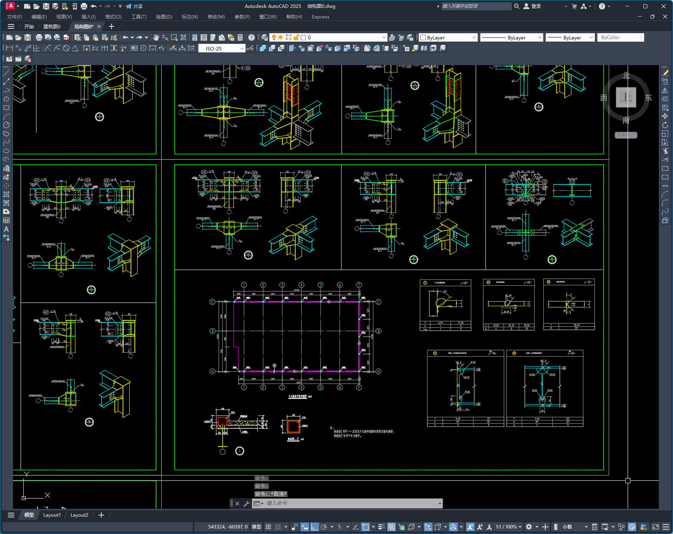Toggle layer 0 on/off light bulb

[274, 37]
